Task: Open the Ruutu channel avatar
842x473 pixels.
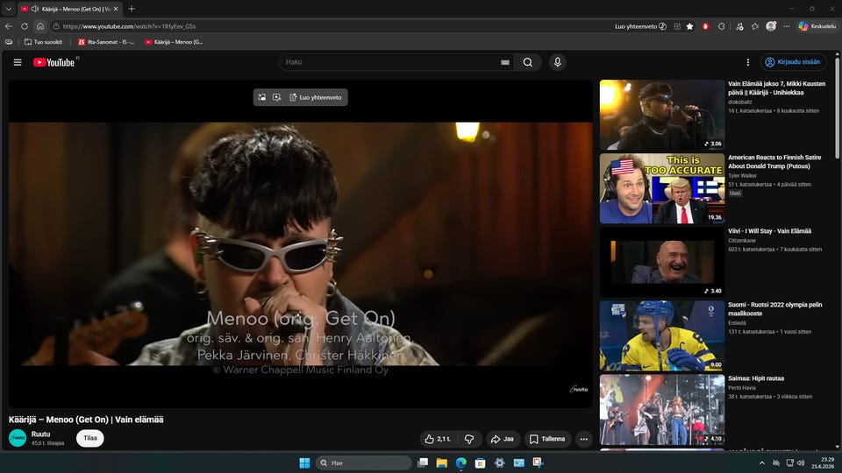Action: 18,438
